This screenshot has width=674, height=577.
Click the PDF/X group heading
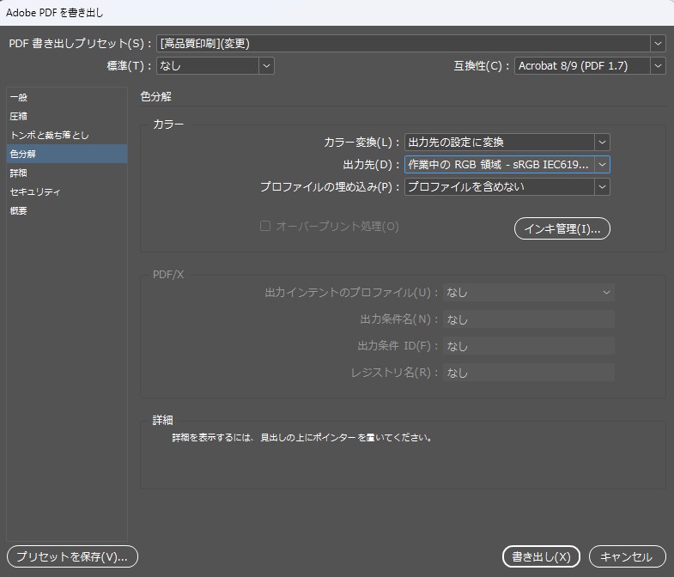168,274
